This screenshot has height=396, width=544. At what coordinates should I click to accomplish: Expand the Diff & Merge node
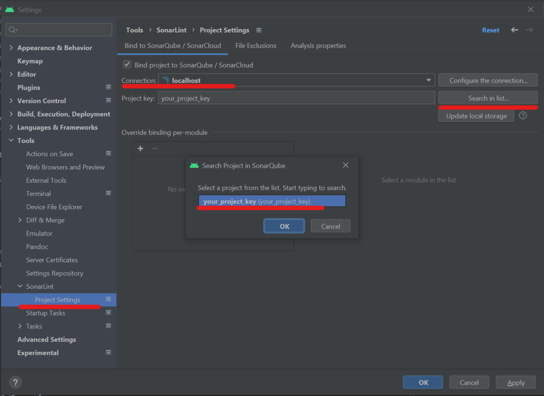click(x=20, y=220)
